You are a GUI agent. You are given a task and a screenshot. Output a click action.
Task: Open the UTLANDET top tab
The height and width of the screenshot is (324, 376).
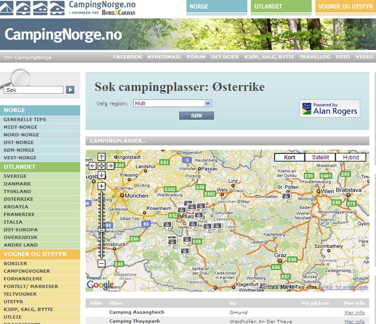(281, 7)
